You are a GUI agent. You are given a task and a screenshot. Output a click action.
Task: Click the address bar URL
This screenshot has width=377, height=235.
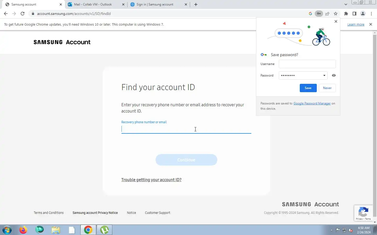(x=74, y=14)
